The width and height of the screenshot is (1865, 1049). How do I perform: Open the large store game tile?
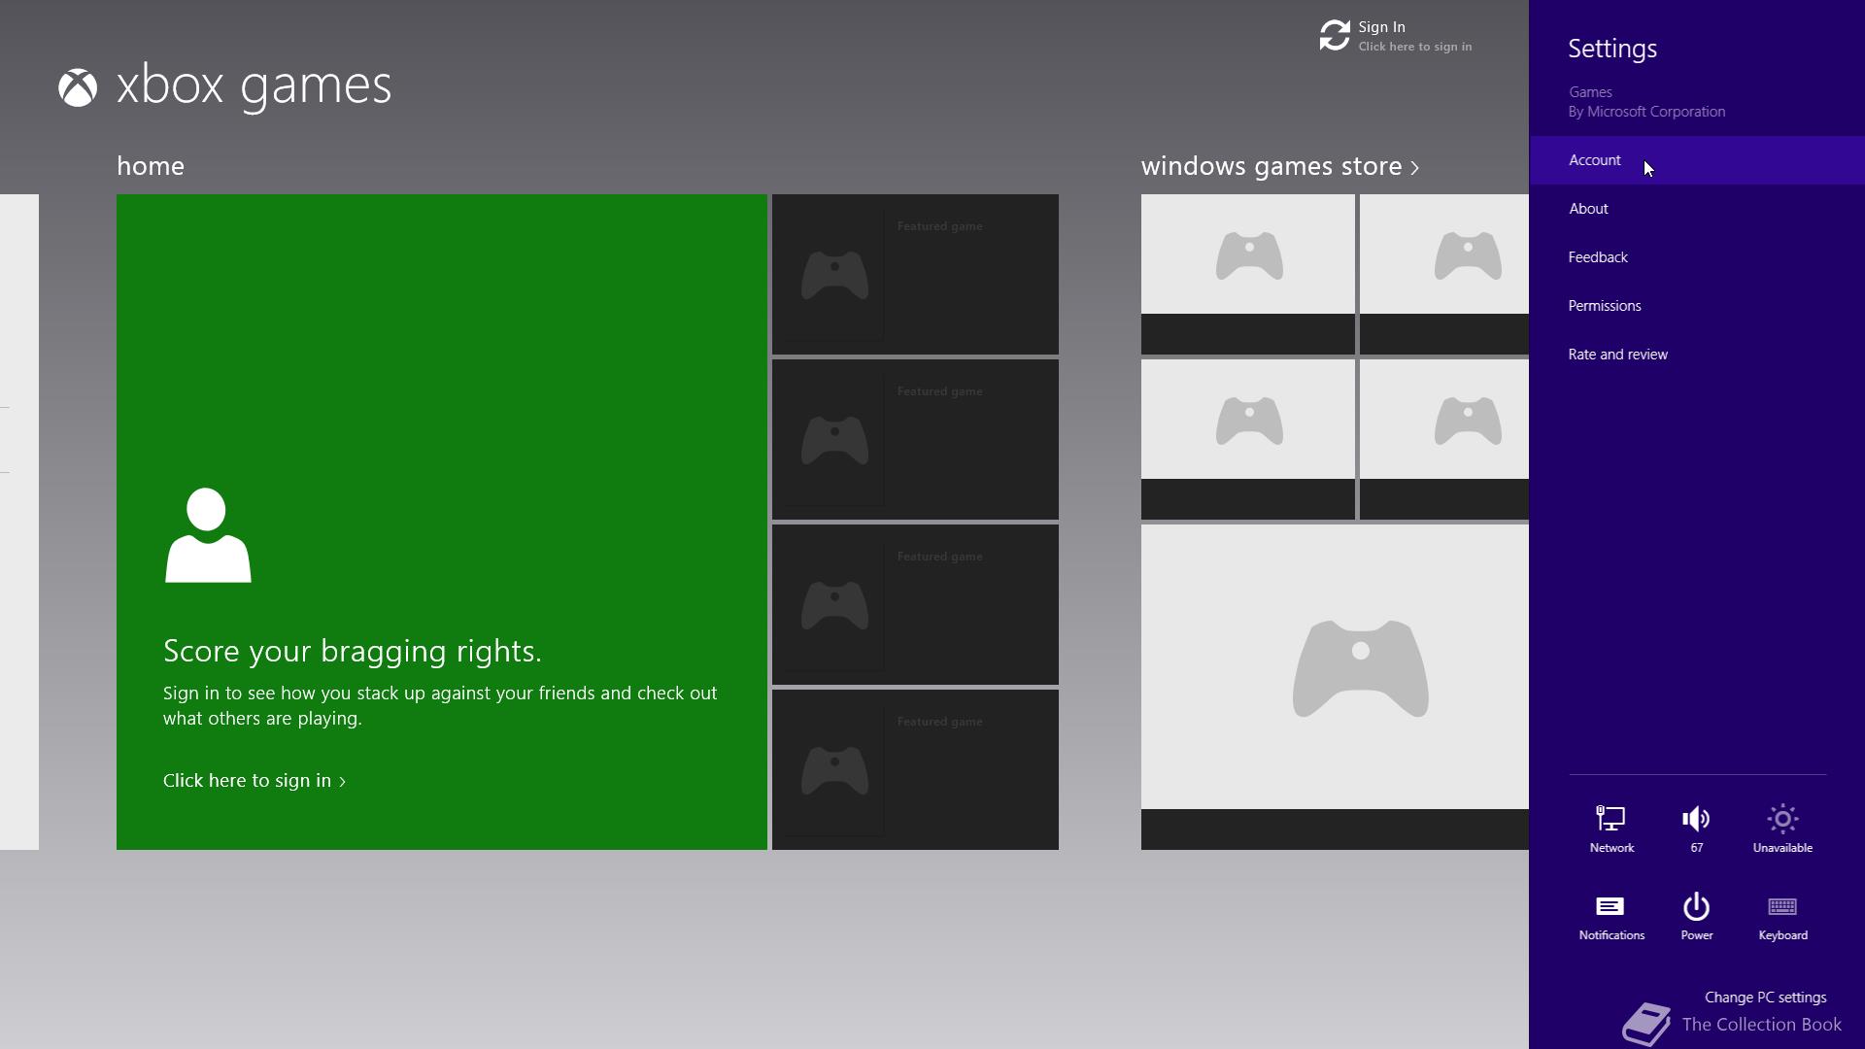(x=1335, y=686)
